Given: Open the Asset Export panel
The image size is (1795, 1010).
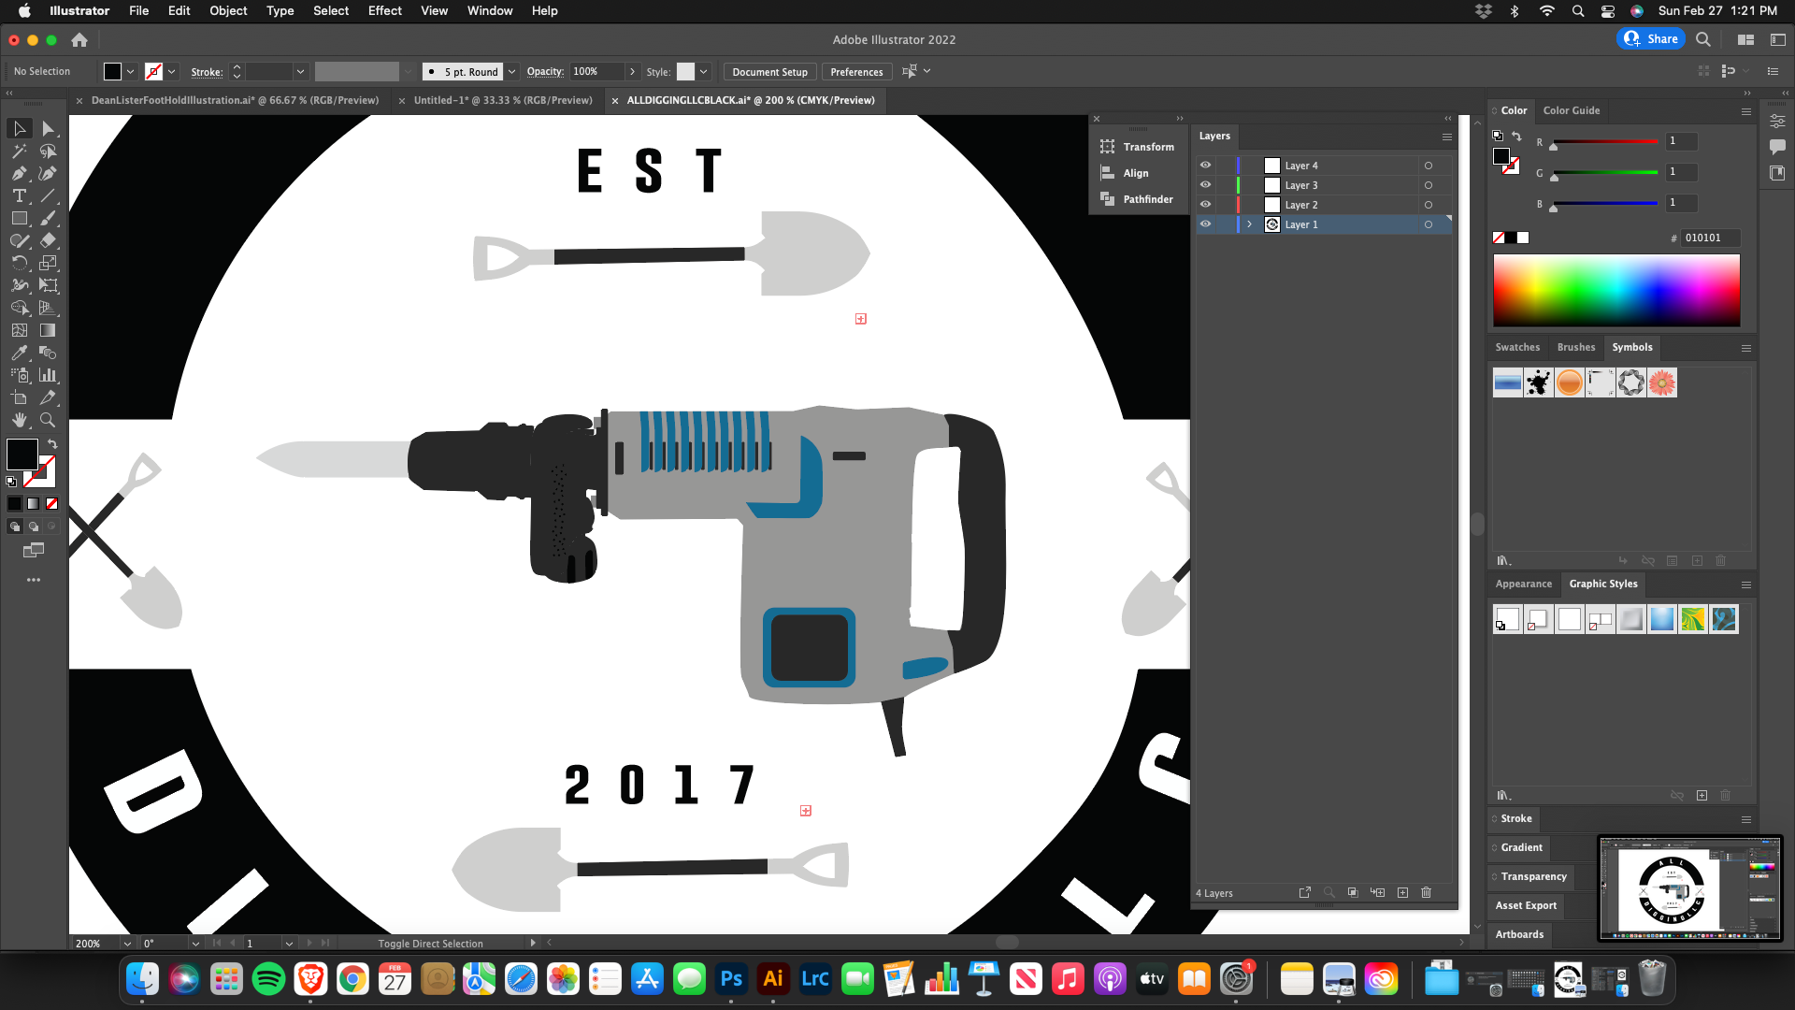Looking at the screenshot, I should pos(1526,906).
